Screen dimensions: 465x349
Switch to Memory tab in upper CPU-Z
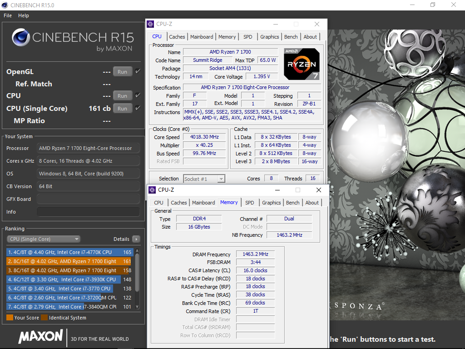pyautogui.click(x=227, y=37)
